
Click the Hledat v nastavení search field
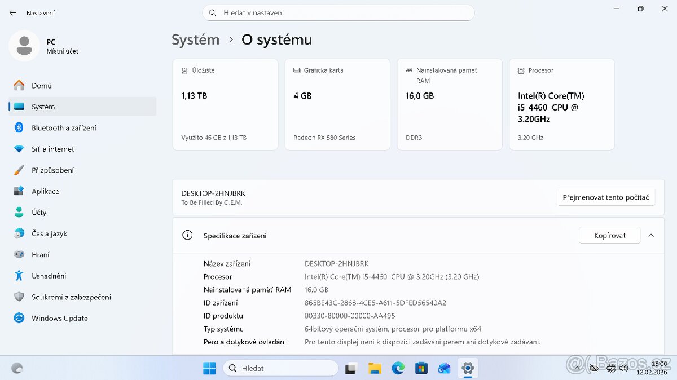[x=338, y=12]
